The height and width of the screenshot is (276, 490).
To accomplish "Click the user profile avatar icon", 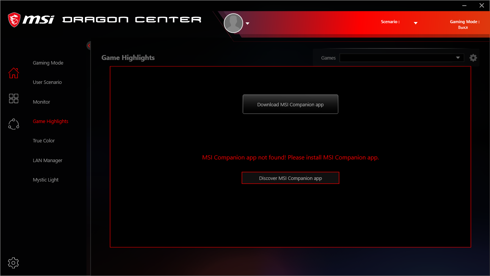I will point(233,23).
